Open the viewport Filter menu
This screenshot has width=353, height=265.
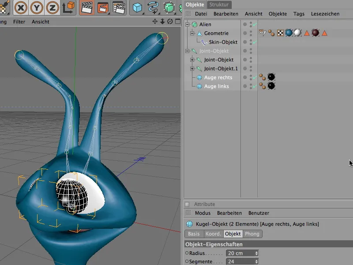[19, 22]
